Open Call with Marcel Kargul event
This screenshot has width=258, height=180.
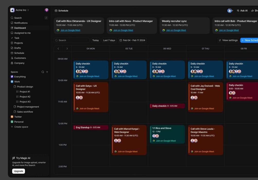click(129, 140)
